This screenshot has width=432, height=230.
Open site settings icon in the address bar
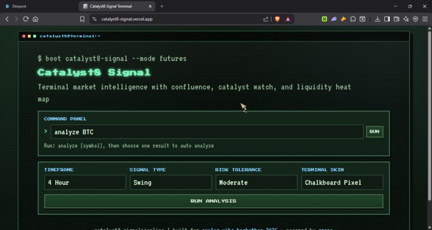[x=94, y=19]
